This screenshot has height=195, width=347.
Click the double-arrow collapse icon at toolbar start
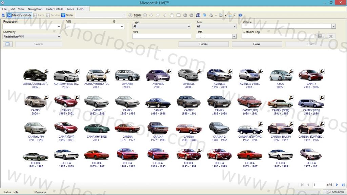(3, 15)
